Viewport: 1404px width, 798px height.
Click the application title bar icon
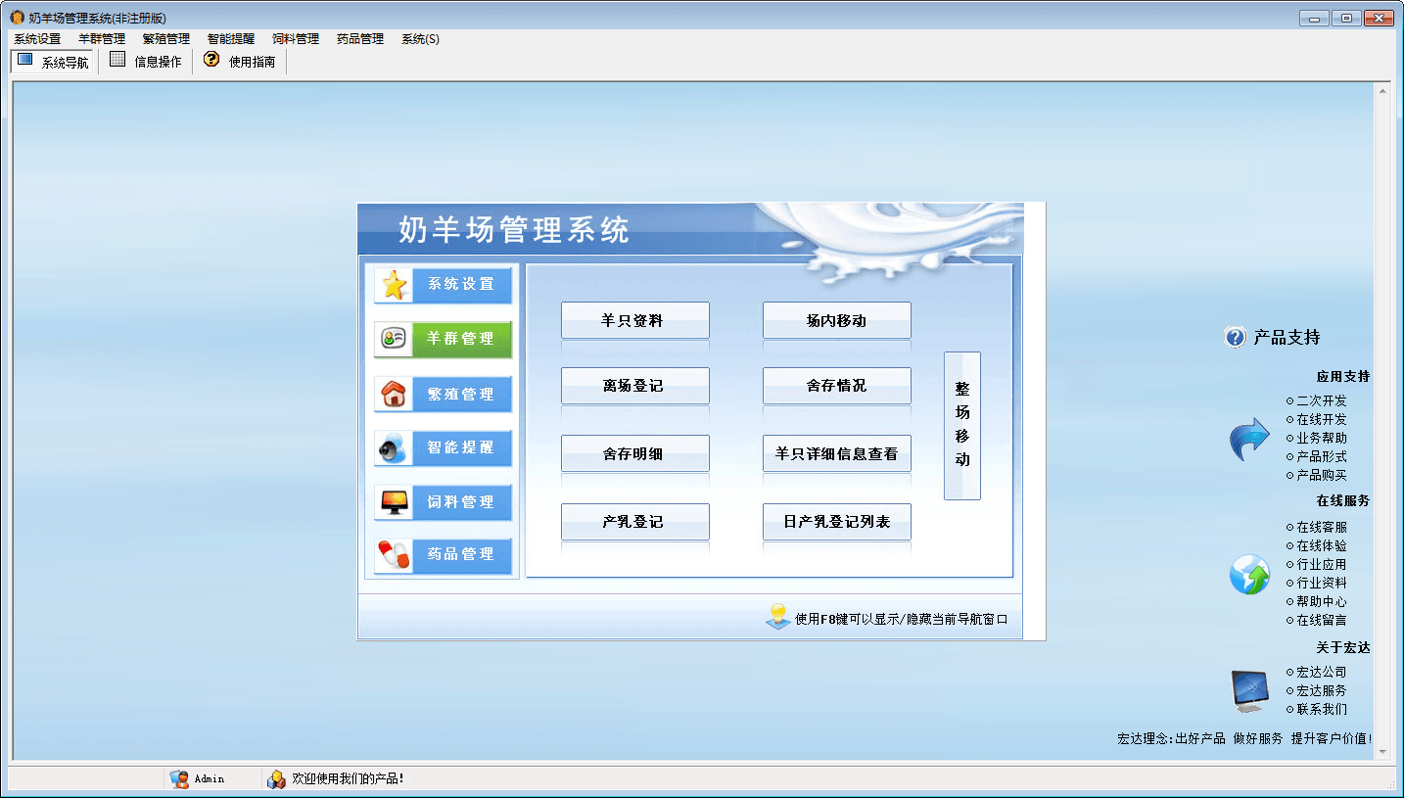click(x=18, y=18)
